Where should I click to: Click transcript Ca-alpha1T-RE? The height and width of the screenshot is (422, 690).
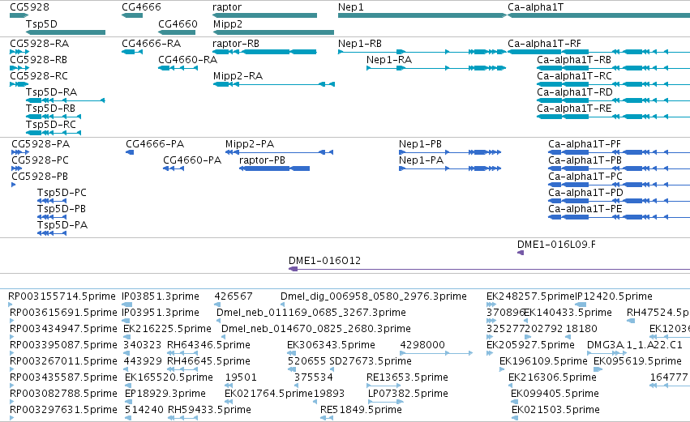[x=574, y=109]
